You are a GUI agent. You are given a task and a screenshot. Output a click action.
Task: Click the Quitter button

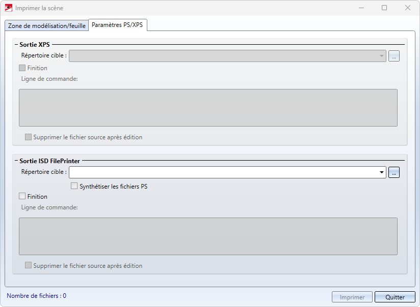(395, 297)
